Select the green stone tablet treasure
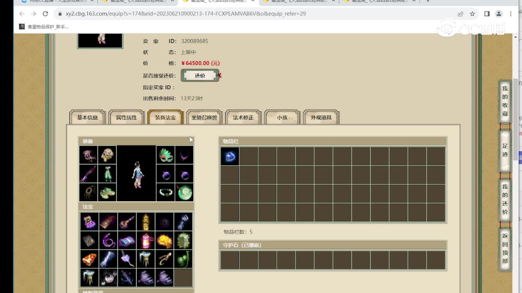Viewport: 522px width, 293px height. click(183, 241)
